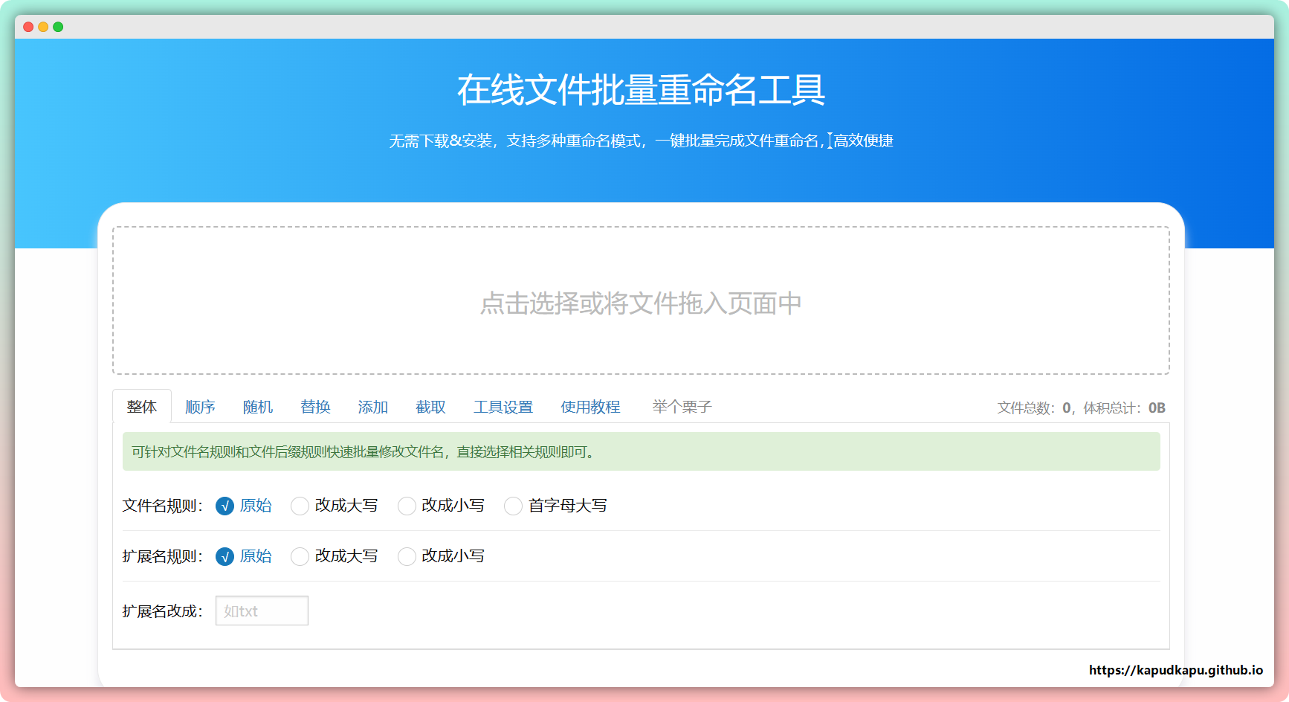Click the file drop zone upload area
The width and height of the screenshot is (1289, 702).
coord(641,300)
